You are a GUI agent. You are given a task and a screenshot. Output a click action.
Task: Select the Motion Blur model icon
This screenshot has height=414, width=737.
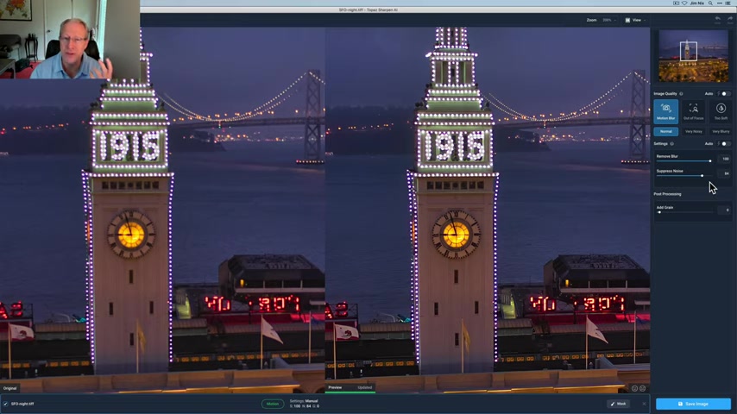pyautogui.click(x=665, y=110)
